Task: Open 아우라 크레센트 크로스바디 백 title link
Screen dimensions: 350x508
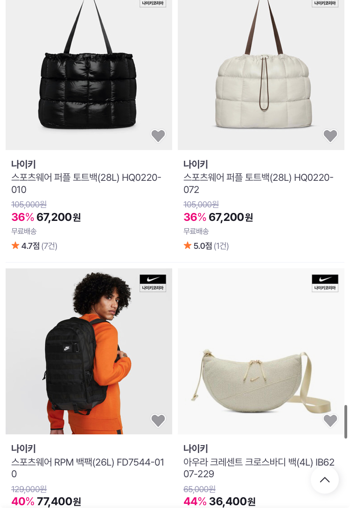Action: click(x=259, y=468)
